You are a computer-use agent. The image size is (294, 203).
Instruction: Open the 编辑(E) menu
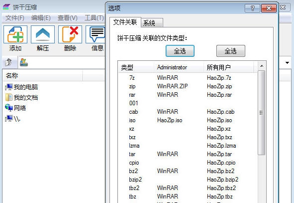[41, 18]
